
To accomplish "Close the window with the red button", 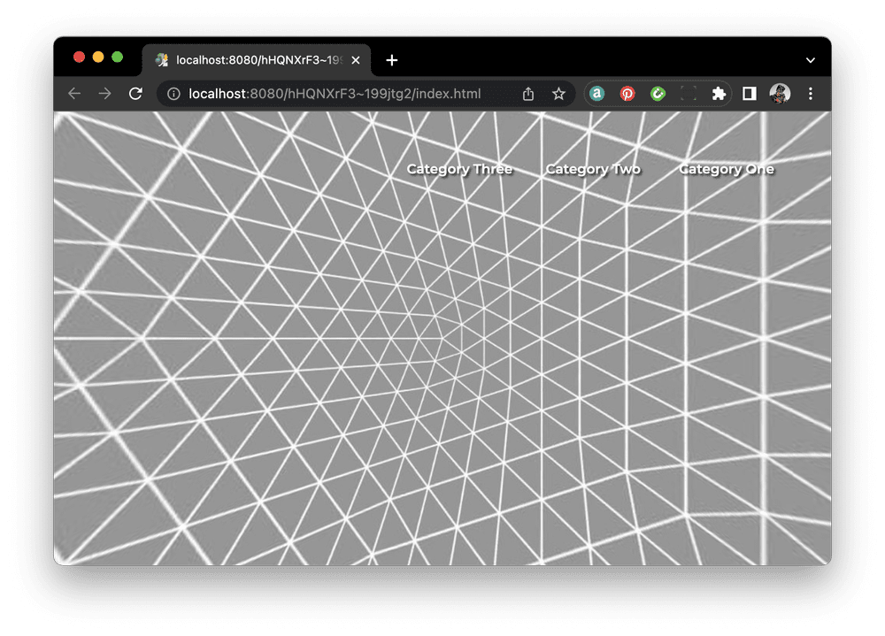I will click(x=79, y=57).
